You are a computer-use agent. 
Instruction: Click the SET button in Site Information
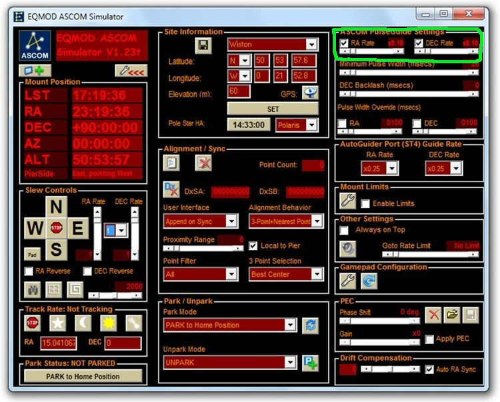pos(273,109)
